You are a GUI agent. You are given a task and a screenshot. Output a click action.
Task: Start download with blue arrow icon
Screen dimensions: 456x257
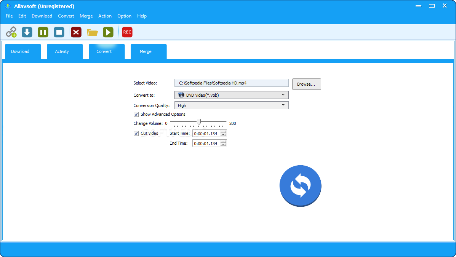click(27, 32)
